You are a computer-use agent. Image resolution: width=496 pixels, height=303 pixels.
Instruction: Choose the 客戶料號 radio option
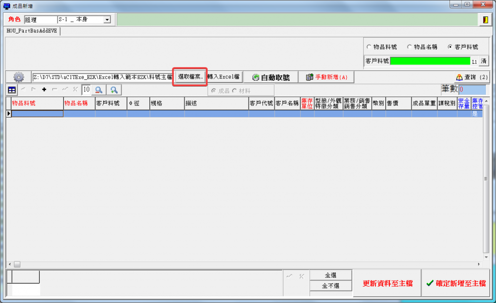click(450, 47)
